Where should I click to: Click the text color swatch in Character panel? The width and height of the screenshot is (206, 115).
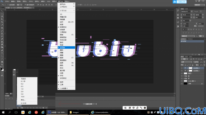[201, 26]
